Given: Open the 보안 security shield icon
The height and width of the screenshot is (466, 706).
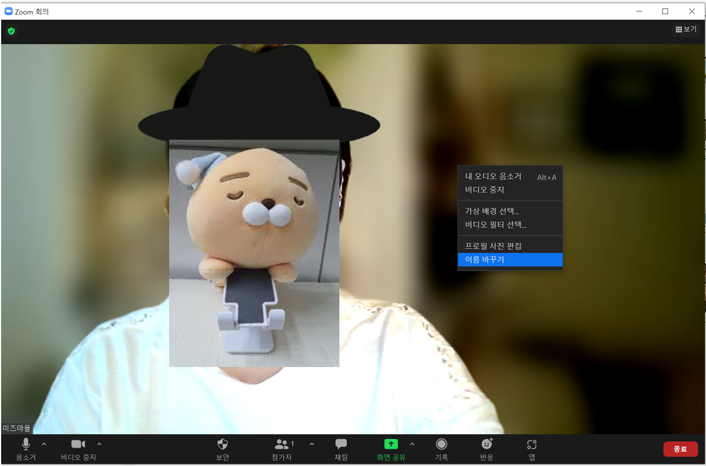Looking at the screenshot, I should pos(223,445).
